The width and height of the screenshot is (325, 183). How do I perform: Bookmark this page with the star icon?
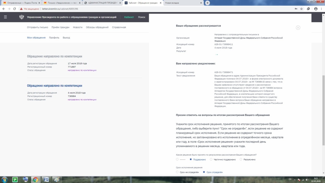click(x=301, y=9)
